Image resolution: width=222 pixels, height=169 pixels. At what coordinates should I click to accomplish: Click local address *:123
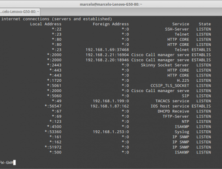pyautogui.click(x=55, y=121)
